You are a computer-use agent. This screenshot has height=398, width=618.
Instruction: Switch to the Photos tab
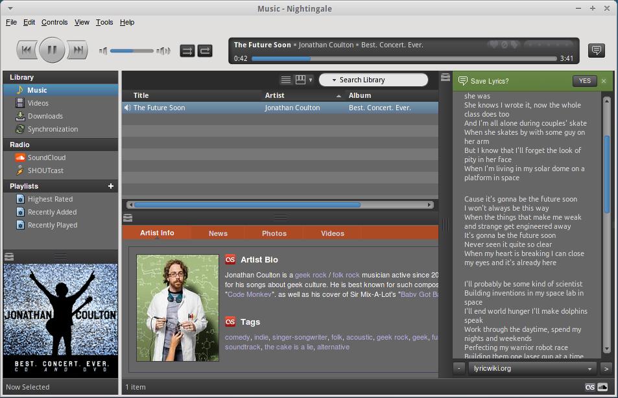tap(274, 233)
